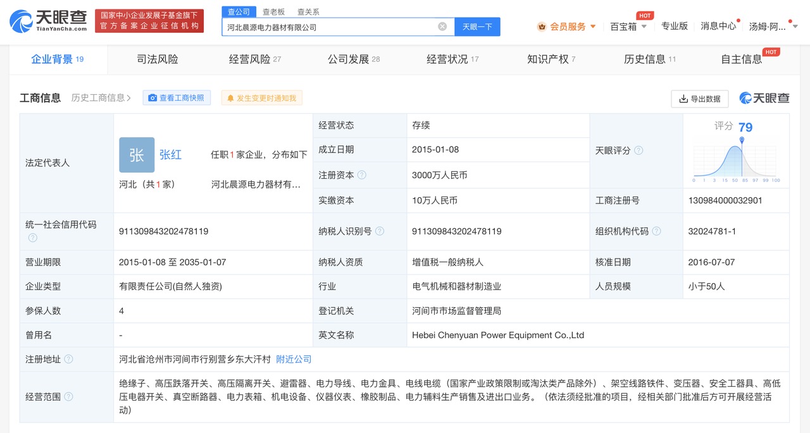Open the 汤姆·阿... user account dropdown

tap(795, 27)
